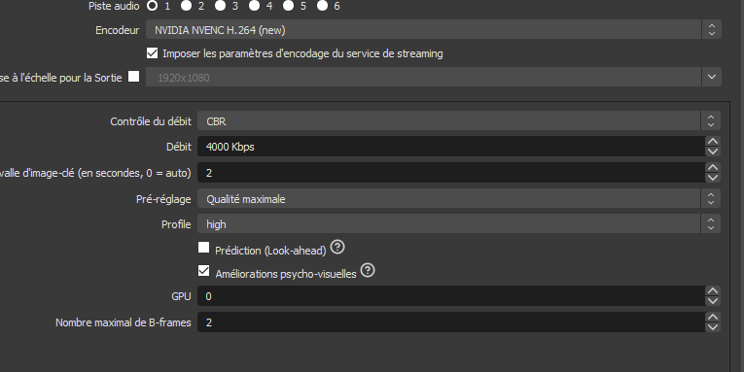Uncheck Imposer les paramètres d'encodage checkbox
Viewport: 744px width, 372px height.
(x=153, y=53)
